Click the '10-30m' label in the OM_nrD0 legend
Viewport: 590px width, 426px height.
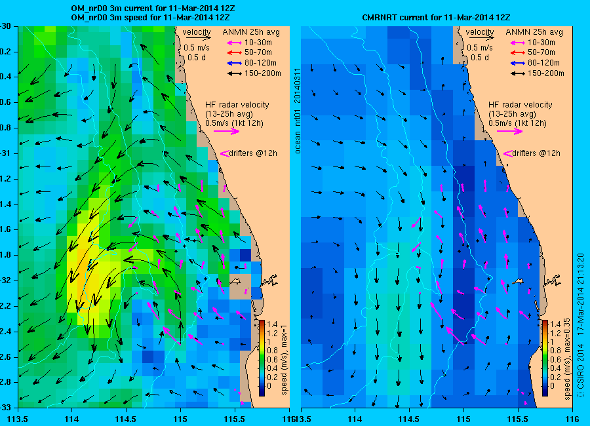[258, 43]
